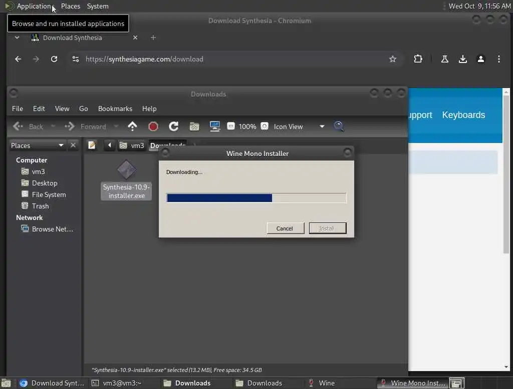Switch to Wine Mono Installer taskbar item
Screen dimensions: 513x389
[413, 383]
